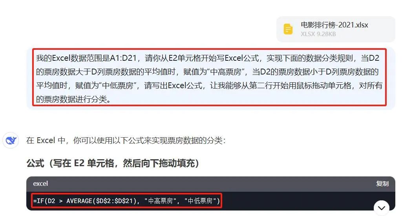Image resolution: width=402 pixels, height=216 pixels.
Task: Click the scroll-to-bottom chevron button
Action: coord(382,208)
